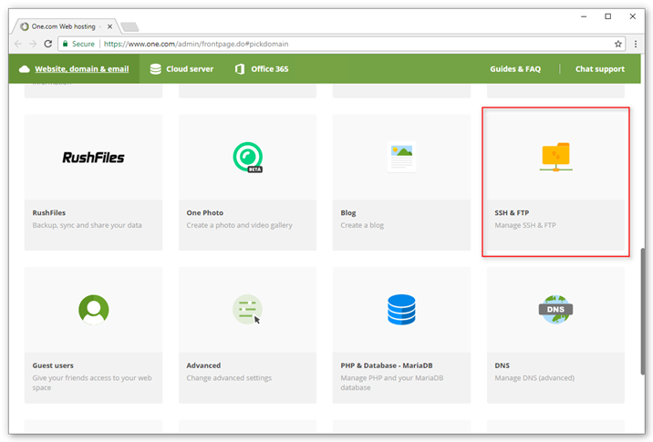This screenshot has width=653, height=442.
Task: Click the SSH & FTP title text
Action: point(512,212)
